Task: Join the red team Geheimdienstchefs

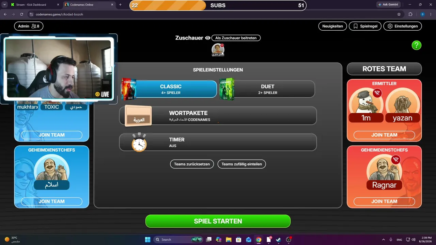Action: (x=384, y=201)
